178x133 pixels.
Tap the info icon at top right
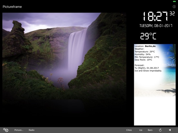coord(174,6)
